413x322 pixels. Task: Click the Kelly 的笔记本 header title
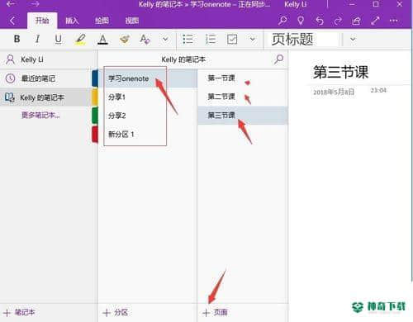[183, 59]
